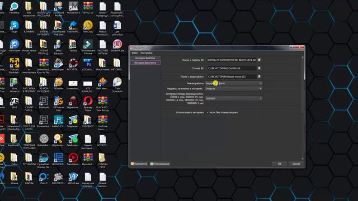Select the CrystalDisk Shizuku Edition desktop icon
The width and height of the screenshot is (358, 201).
click(x=44, y=160)
